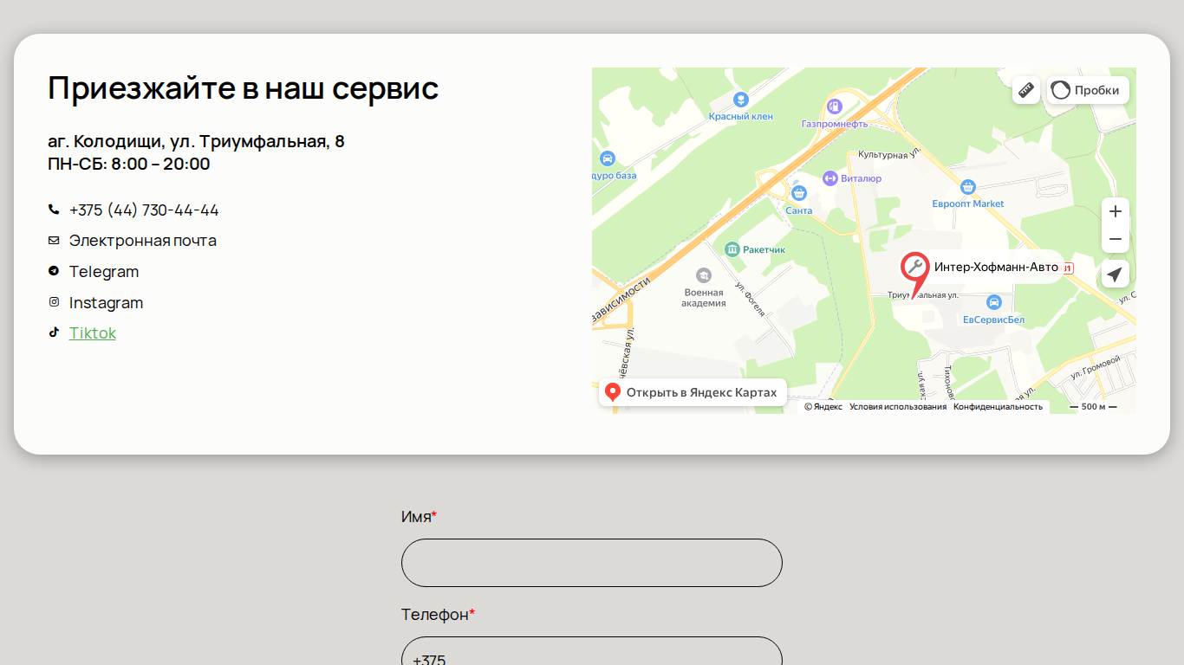Focus the Телефон input field
The width and height of the screenshot is (1184, 665).
pyautogui.click(x=592, y=651)
